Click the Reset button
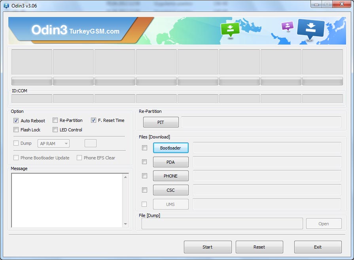 point(259,247)
